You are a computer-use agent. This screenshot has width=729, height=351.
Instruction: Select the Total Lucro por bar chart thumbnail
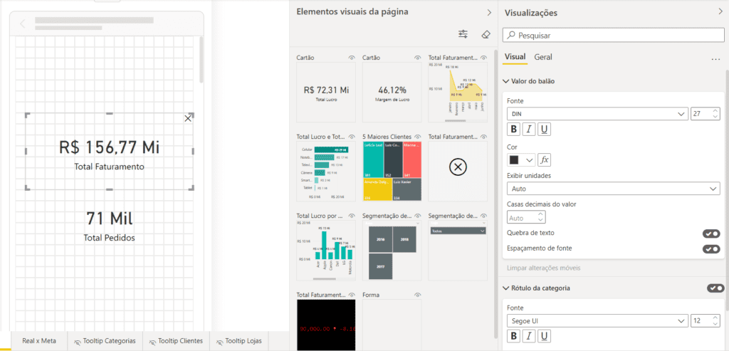[x=326, y=251]
